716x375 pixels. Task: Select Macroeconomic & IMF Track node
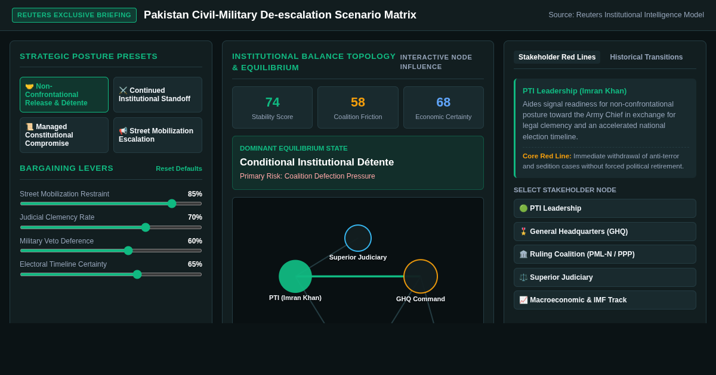pyautogui.click(x=605, y=300)
